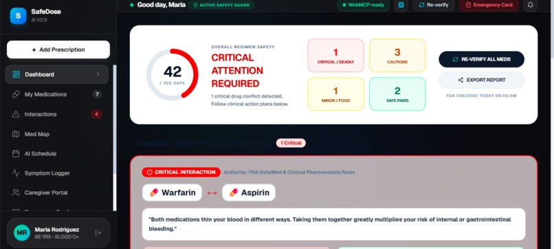The image size is (554, 249).
Task: Click the Aspirin pill icon
Action: (234, 193)
